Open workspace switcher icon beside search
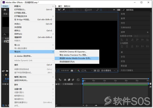153x108 pixels. 119,10
